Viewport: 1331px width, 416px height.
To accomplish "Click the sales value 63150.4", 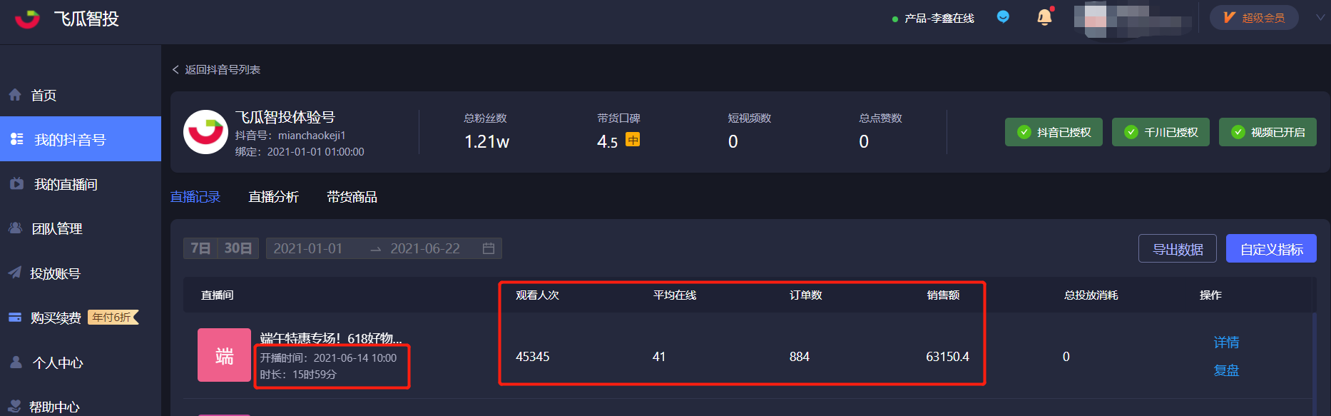I will point(947,357).
